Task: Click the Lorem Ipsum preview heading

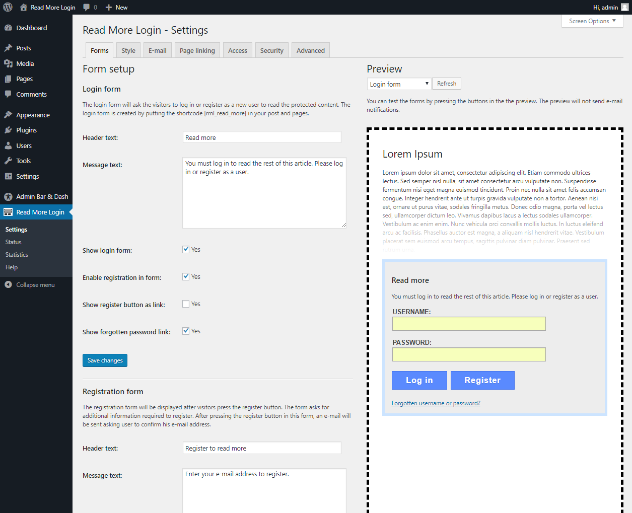Action: click(412, 154)
